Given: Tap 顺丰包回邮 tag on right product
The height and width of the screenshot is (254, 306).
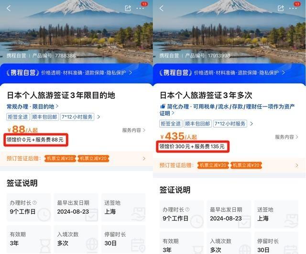Looking at the screenshot, I should (197, 124).
